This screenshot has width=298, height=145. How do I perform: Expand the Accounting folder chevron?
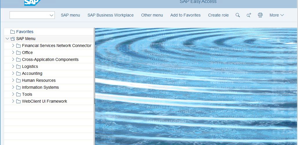(13, 73)
